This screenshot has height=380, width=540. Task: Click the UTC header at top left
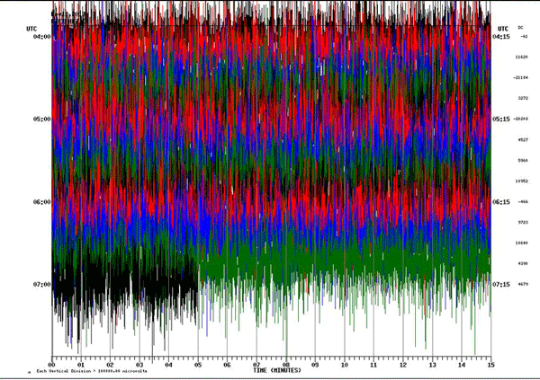[x=32, y=29]
